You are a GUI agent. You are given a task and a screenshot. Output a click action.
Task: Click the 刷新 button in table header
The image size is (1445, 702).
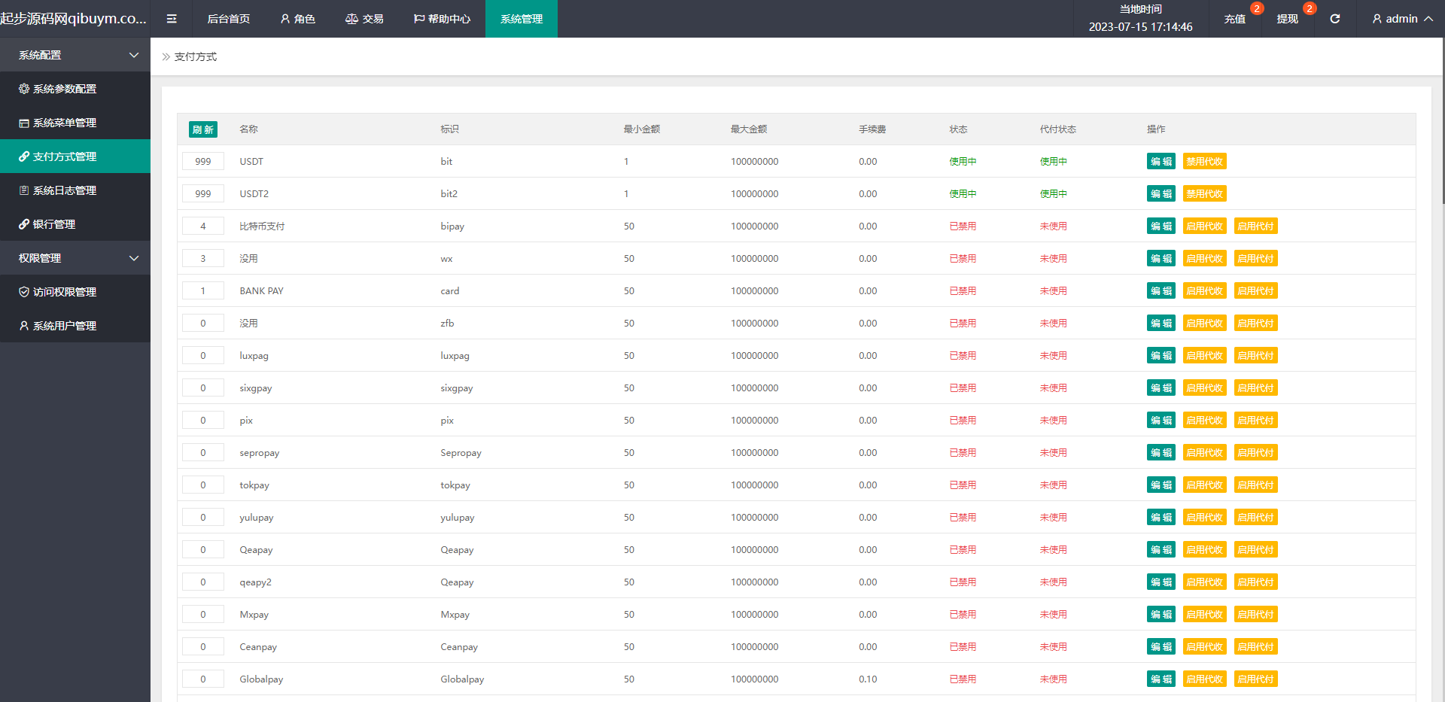pos(202,129)
